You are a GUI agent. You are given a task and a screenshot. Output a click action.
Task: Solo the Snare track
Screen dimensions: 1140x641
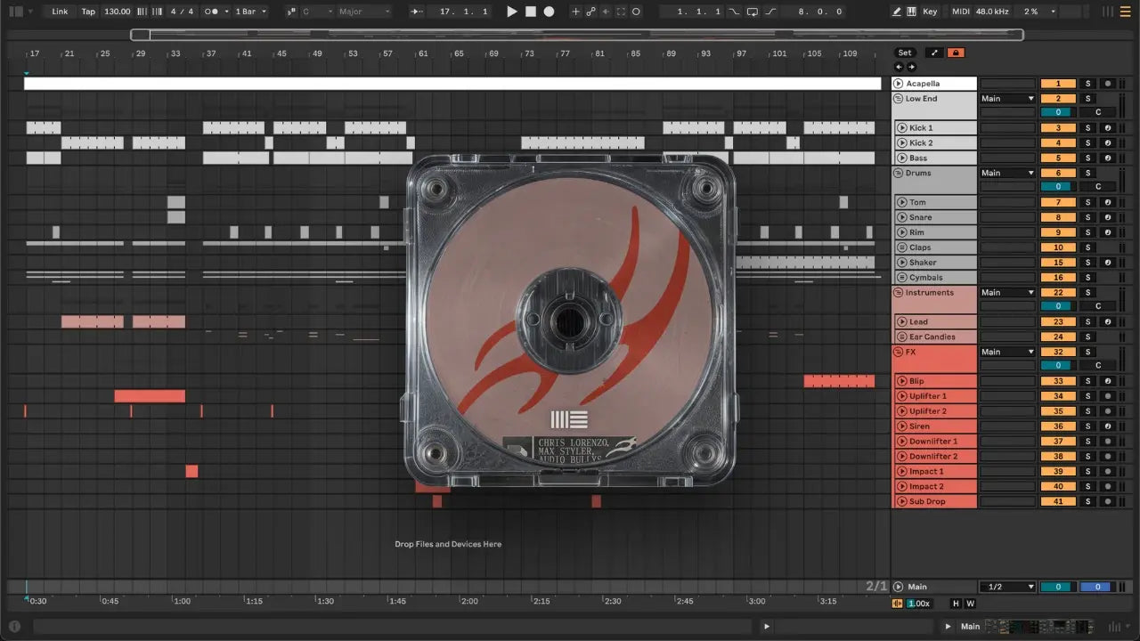click(x=1087, y=217)
